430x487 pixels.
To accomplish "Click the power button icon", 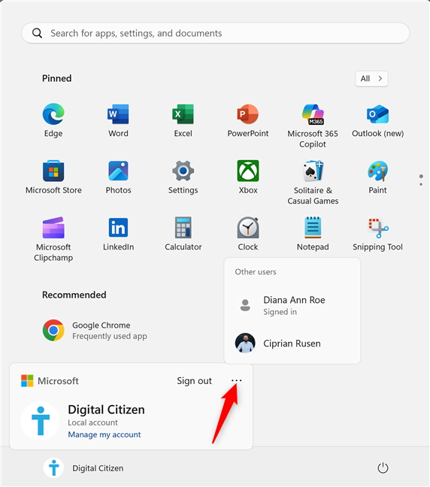I will pyautogui.click(x=383, y=467).
